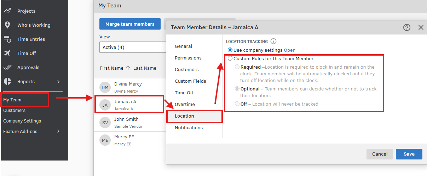Sort by the First Name column arrow
The width and height of the screenshot is (427, 176).
[x=128, y=68]
